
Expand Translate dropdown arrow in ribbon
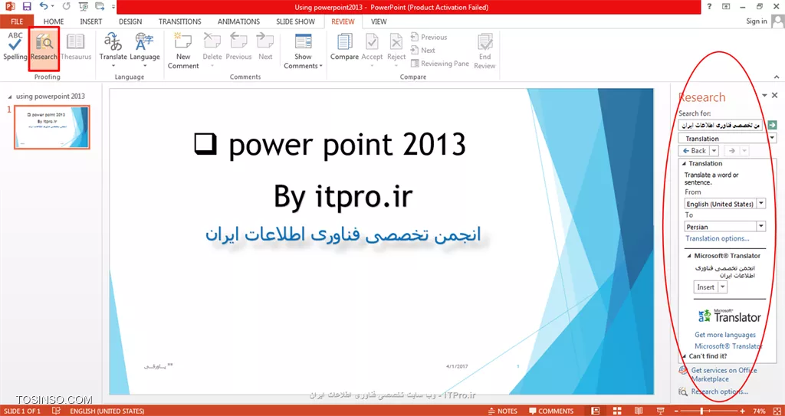pyautogui.click(x=113, y=66)
